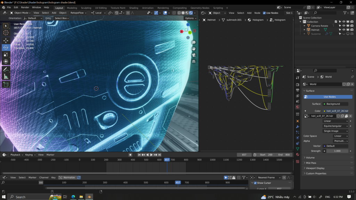Expand the Volume panel
This screenshot has height=200, width=356.
pyautogui.click(x=310, y=158)
